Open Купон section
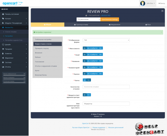Viewport: 167px width, 136px height. tap(48, 70)
